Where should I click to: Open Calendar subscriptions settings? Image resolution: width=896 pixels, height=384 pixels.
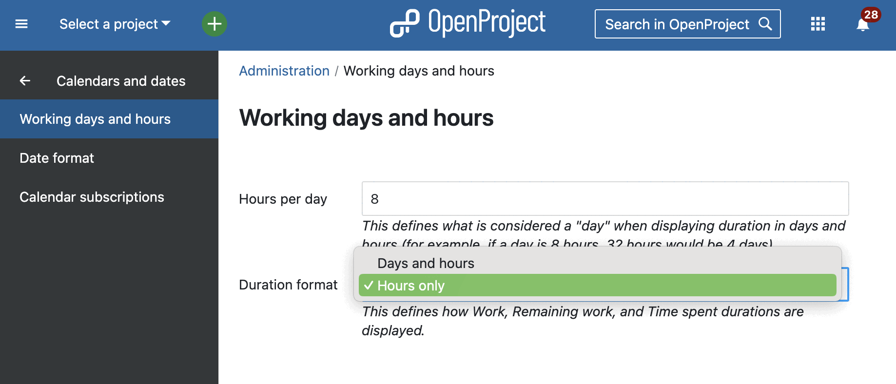pos(92,197)
